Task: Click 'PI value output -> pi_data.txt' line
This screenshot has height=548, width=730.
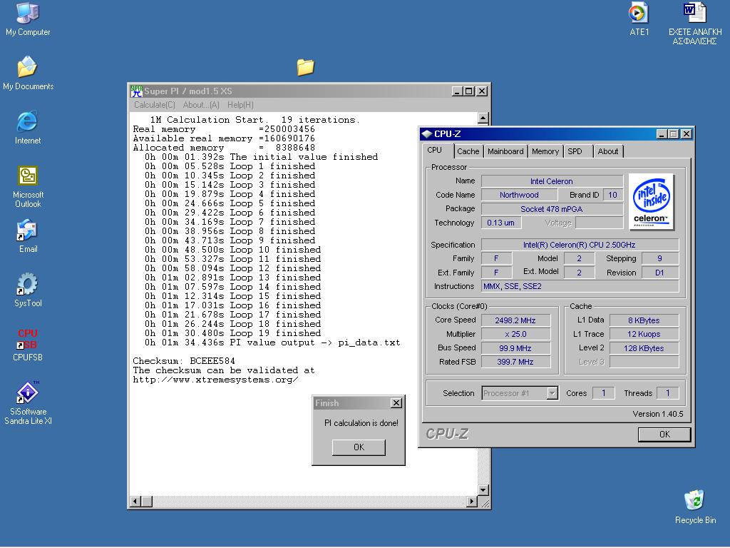Action: [x=272, y=342]
